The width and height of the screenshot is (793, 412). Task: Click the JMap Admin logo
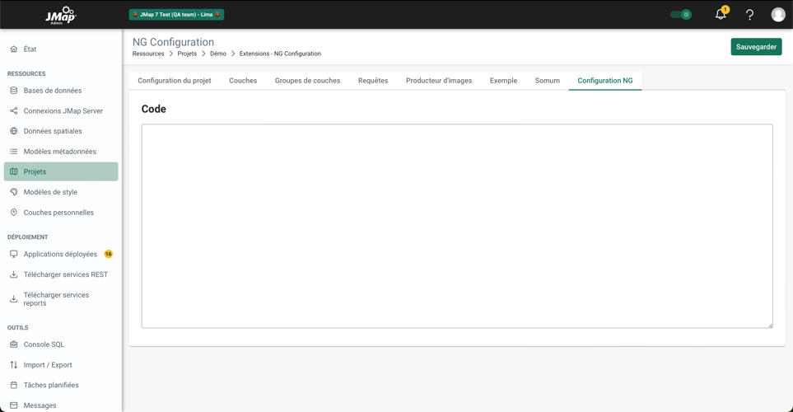pyautogui.click(x=60, y=15)
